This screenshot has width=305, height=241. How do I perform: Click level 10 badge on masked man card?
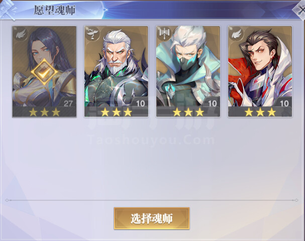point(212,103)
